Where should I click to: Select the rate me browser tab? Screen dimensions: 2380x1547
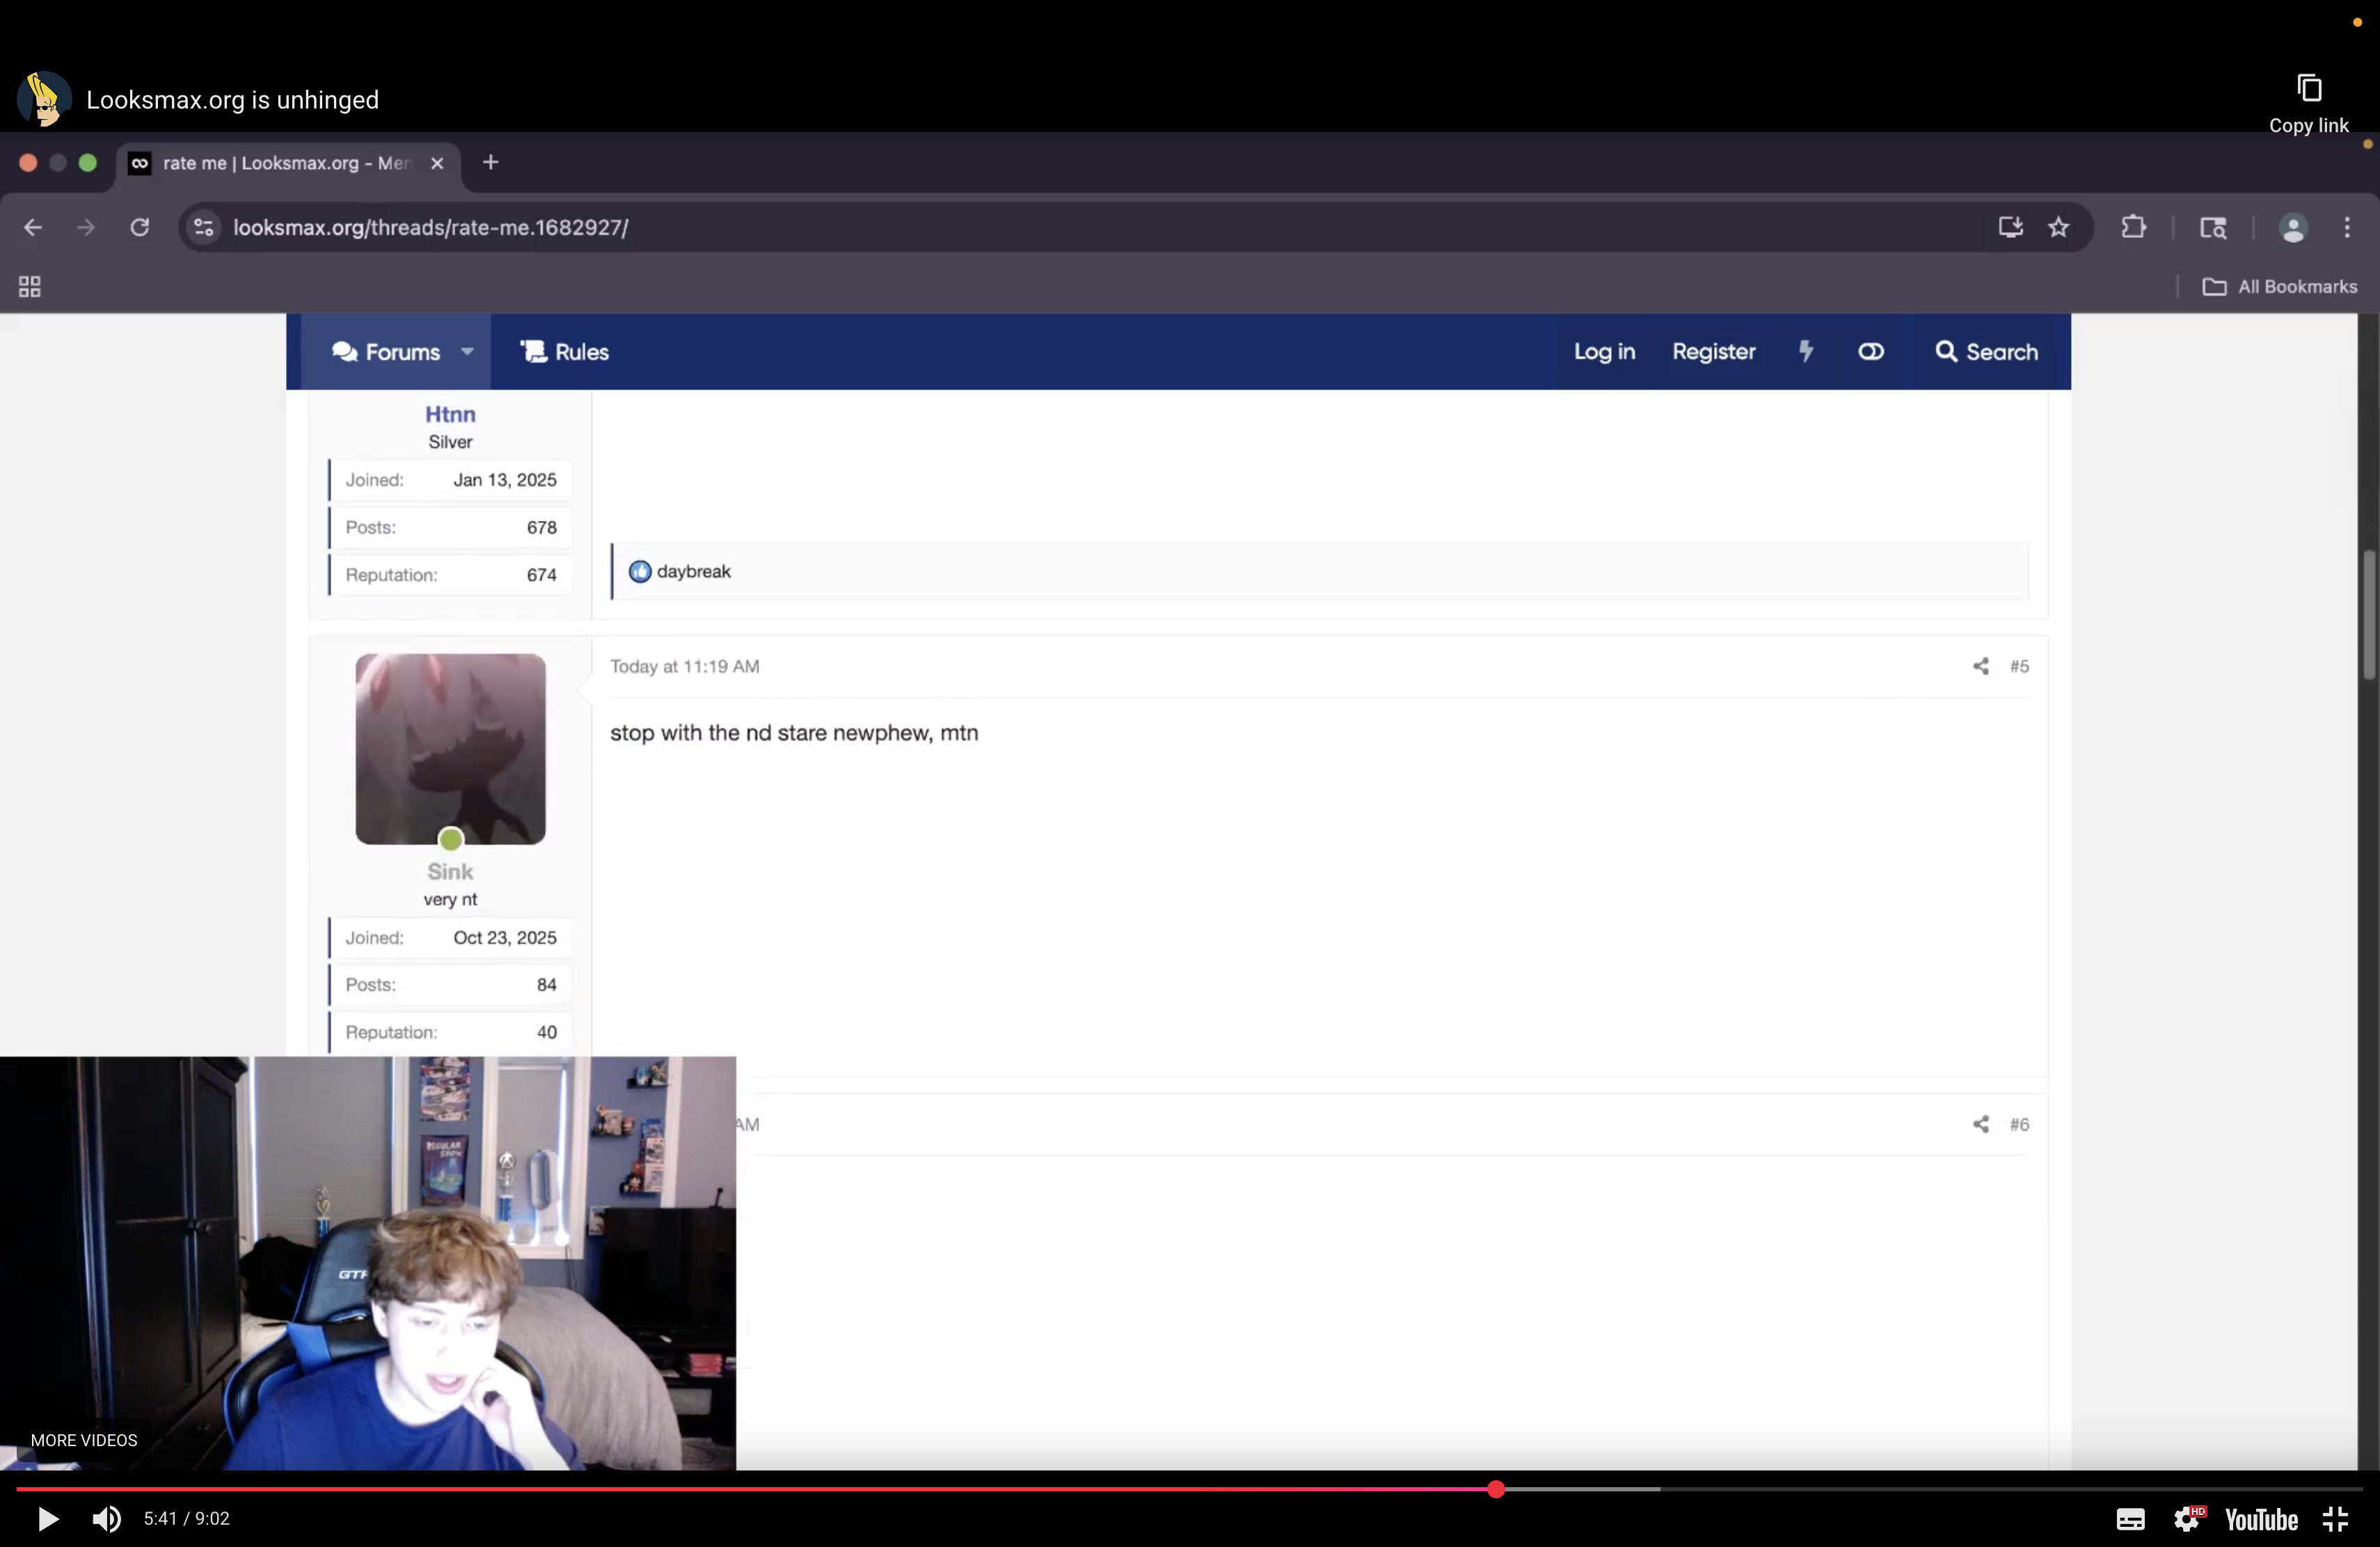pos(285,163)
